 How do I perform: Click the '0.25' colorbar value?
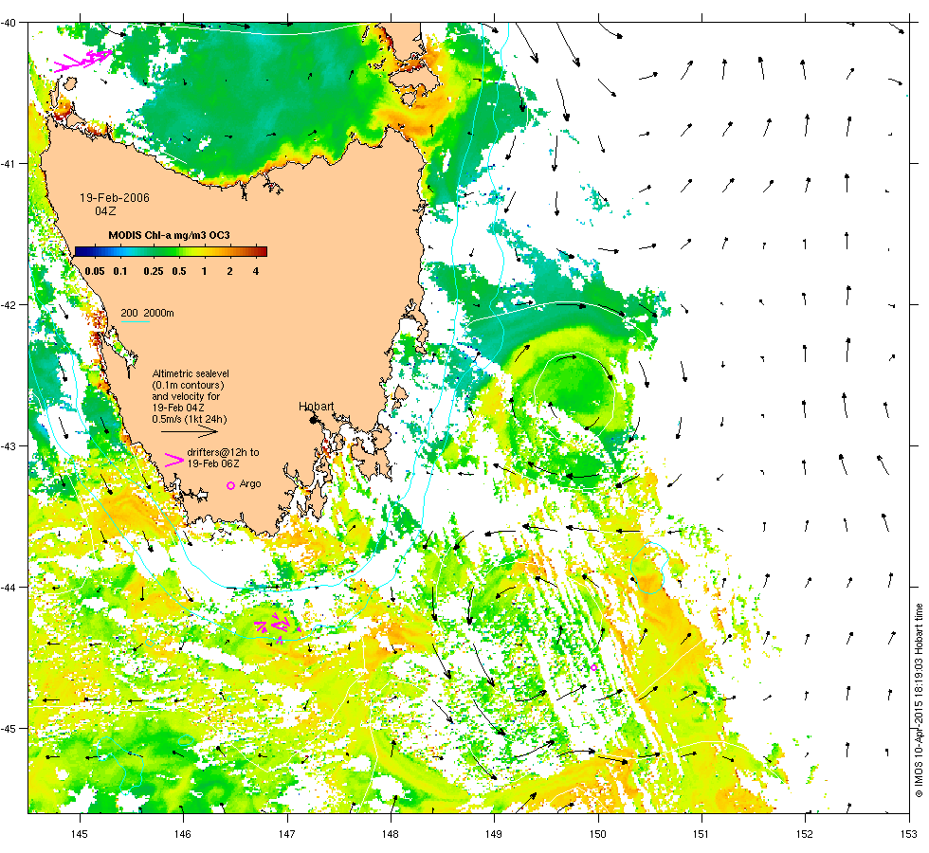154,271
